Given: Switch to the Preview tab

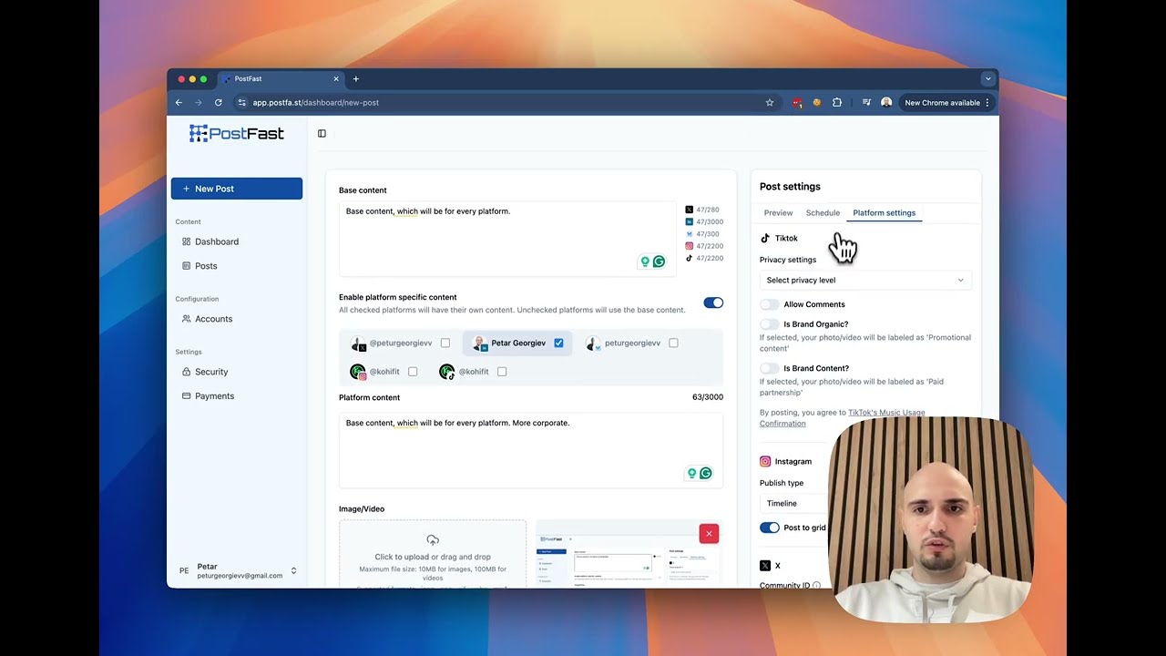Looking at the screenshot, I should pyautogui.click(x=778, y=213).
